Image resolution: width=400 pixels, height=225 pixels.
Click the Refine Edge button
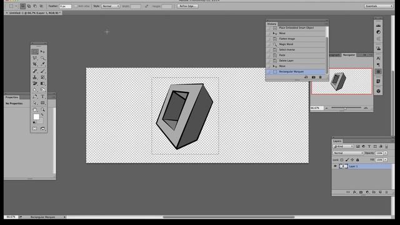pyautogui.click(x=187, y=6)
